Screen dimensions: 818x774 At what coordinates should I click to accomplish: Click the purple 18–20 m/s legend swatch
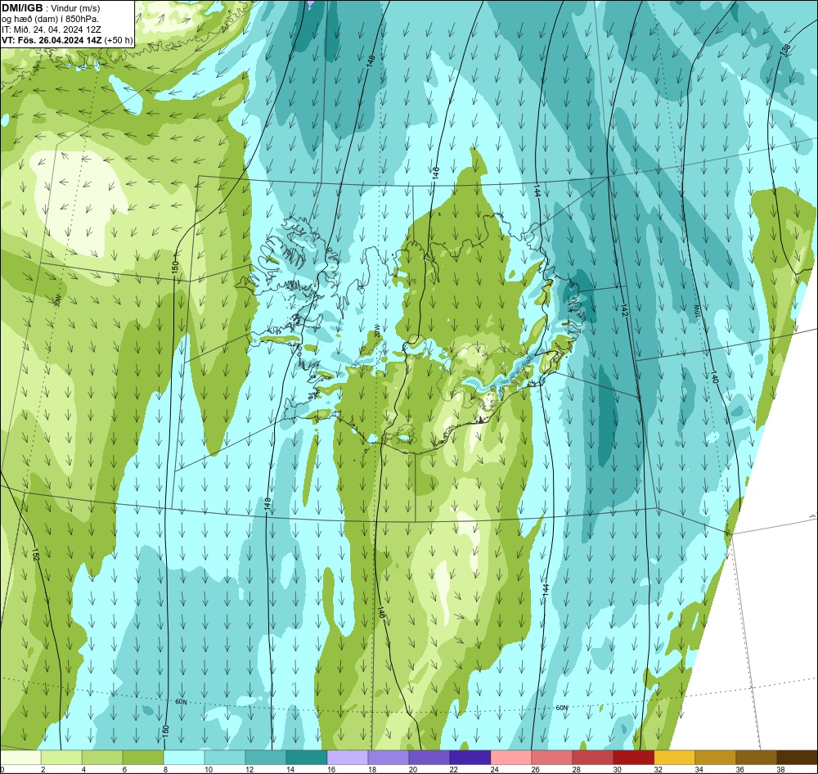[388, 758]
